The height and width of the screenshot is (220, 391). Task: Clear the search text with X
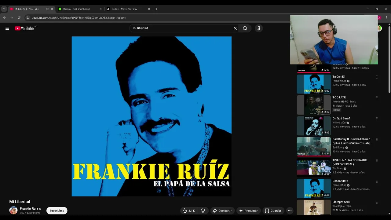pyautogui.click(x=235, y=28)
